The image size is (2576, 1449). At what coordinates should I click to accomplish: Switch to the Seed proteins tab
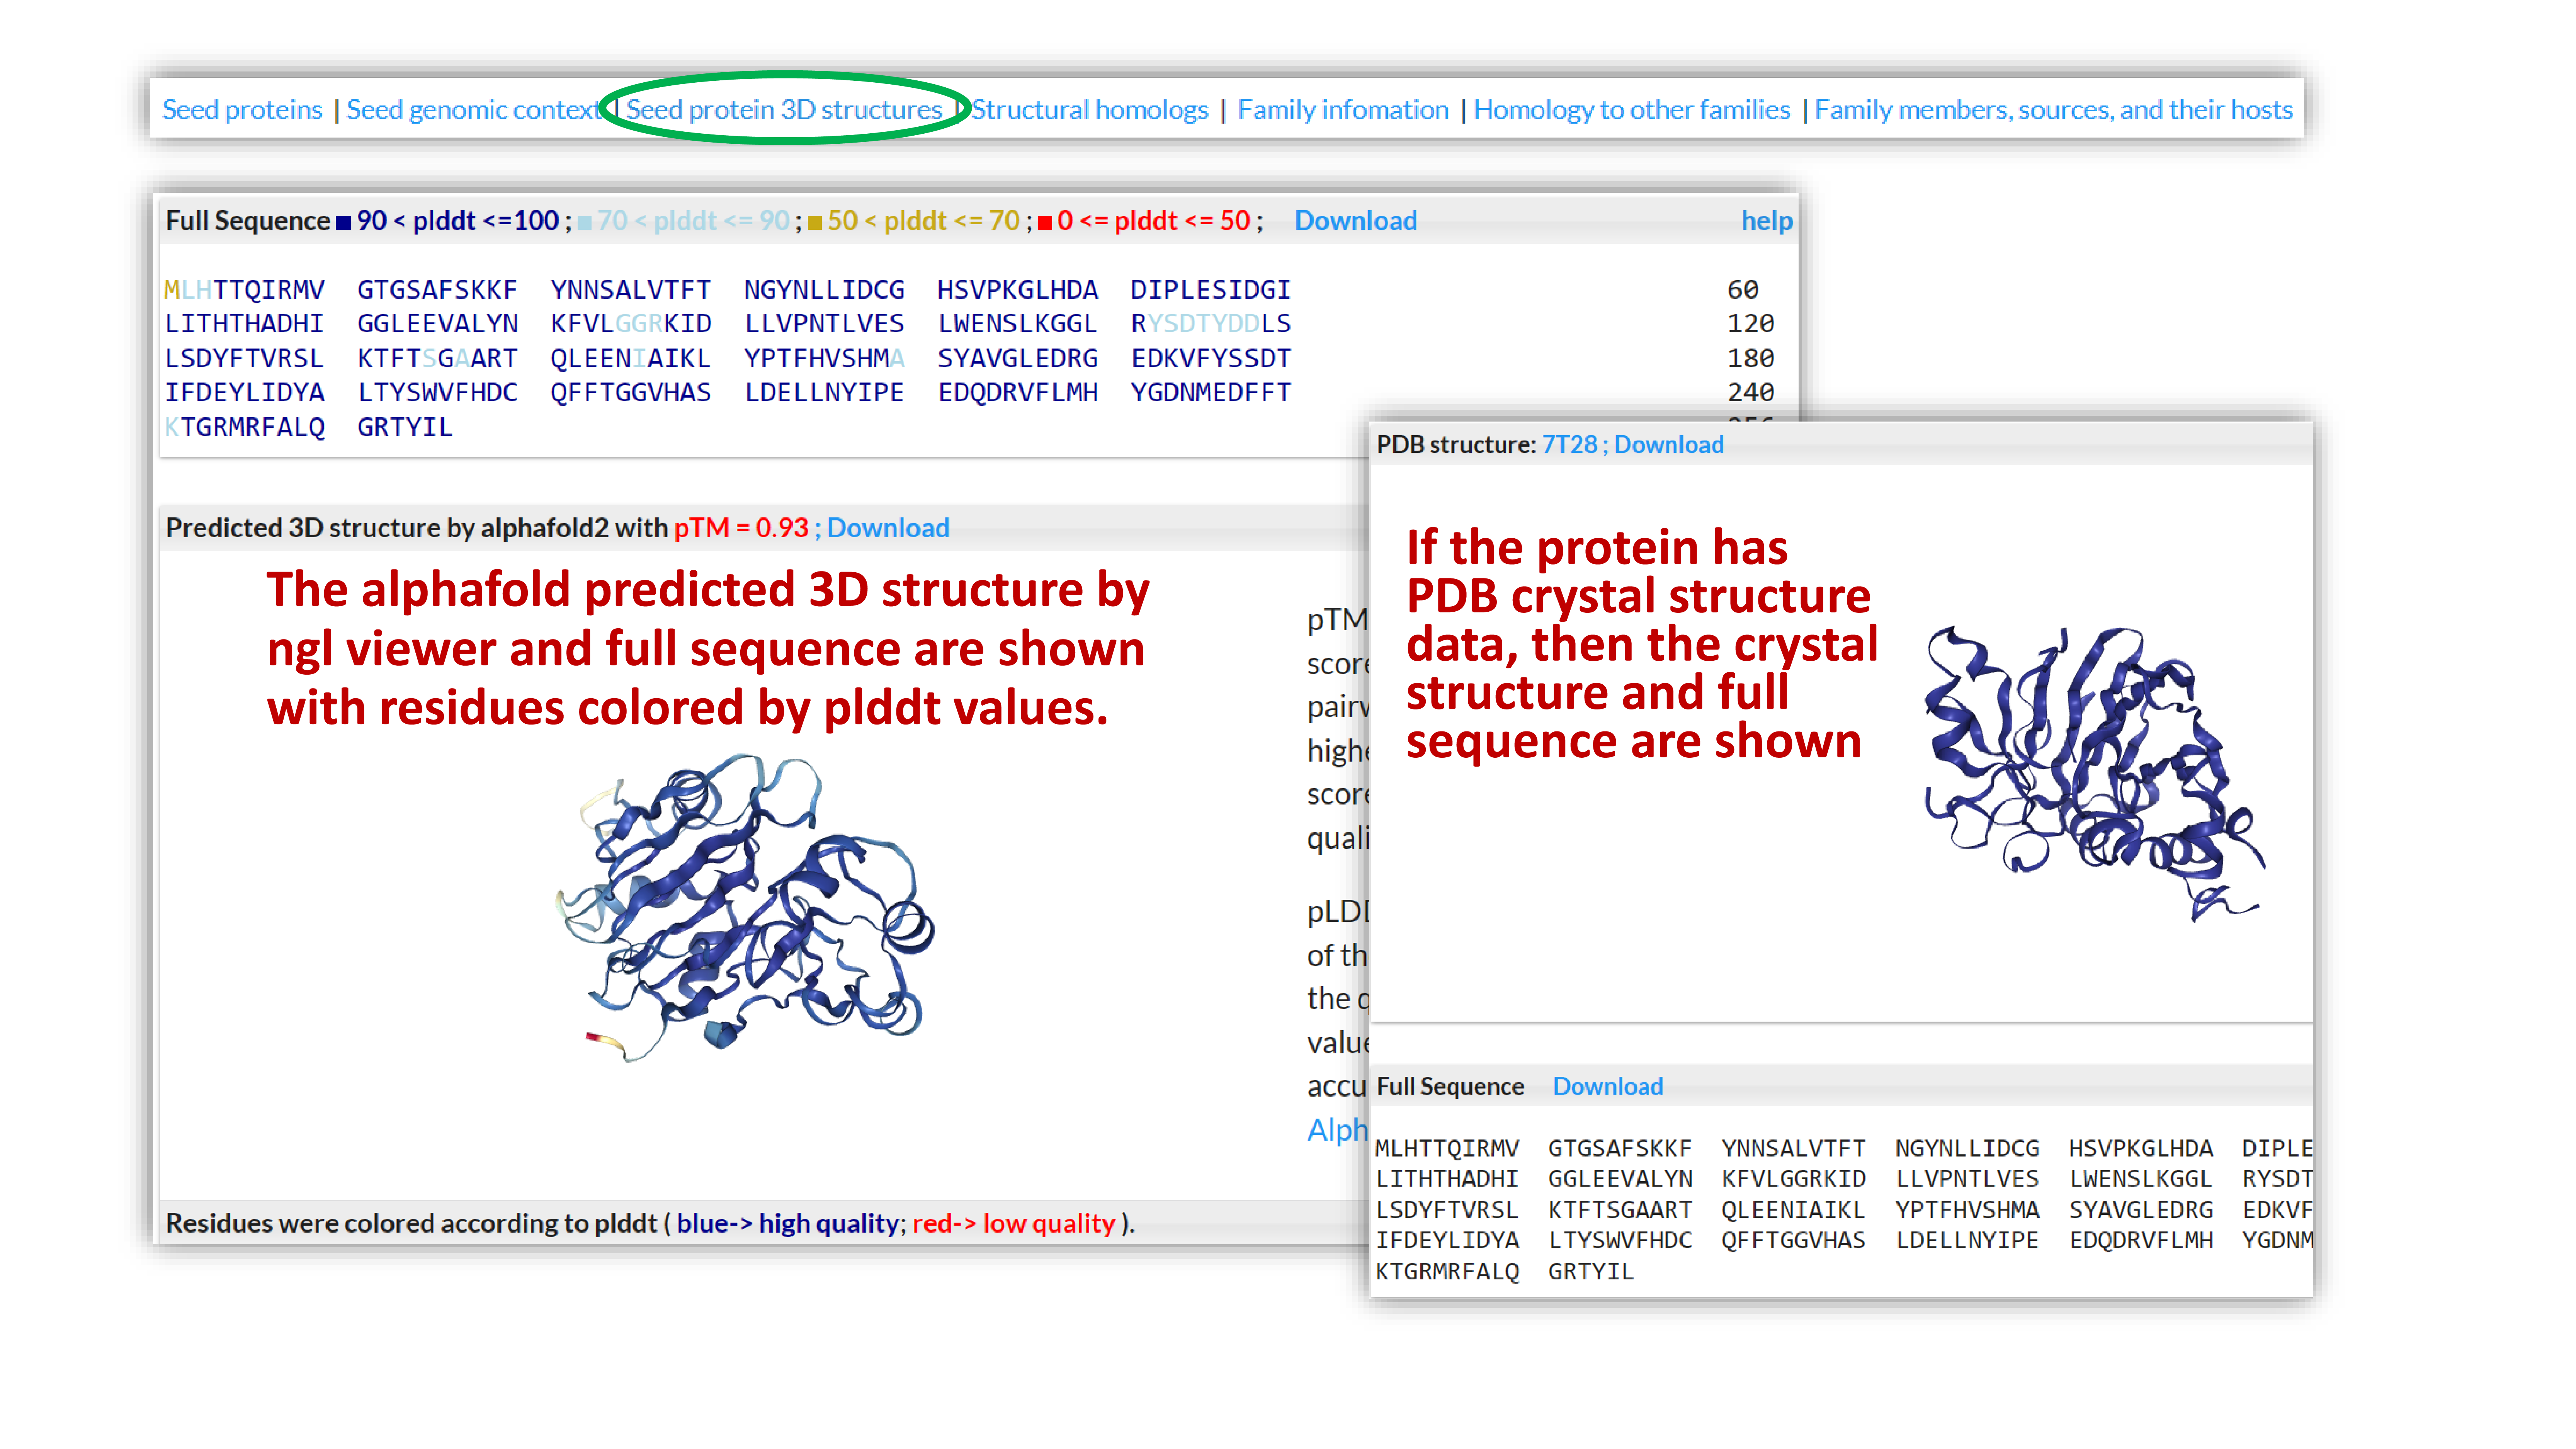242,110
